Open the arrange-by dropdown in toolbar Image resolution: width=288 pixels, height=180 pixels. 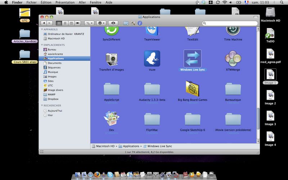(89, 23)
